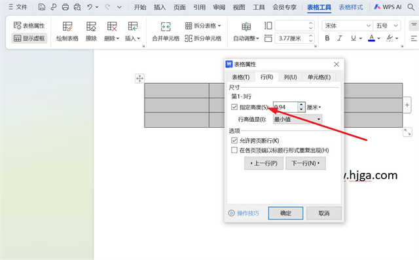The width and height of the screenshot is (419, 260).
Task: Switch to the 引用 ribbon tab
Action: [x=199, y=7]
